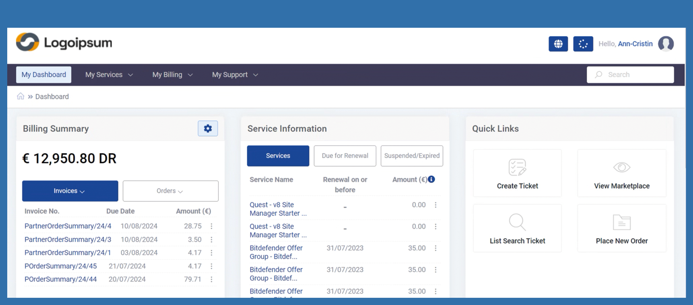Screen dimensions: 693x305
Task: Open Billing Summary gear settings
Action: point(208,128)
